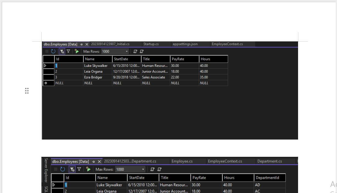337x193 pixels.
Task: Toggle the highlighted filter button in the upper toolbar
Action: [62, 51]
